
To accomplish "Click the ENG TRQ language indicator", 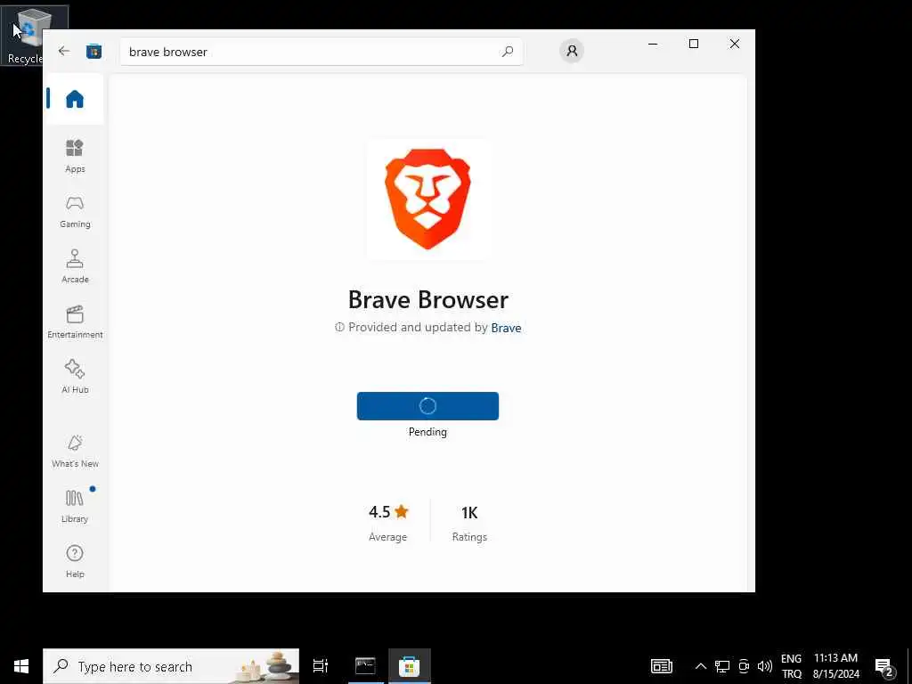I will click(791, 666).
